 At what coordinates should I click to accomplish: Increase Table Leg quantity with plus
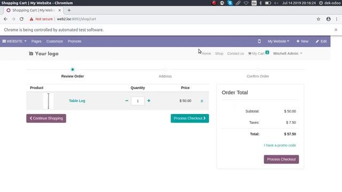tap(149, 101)
